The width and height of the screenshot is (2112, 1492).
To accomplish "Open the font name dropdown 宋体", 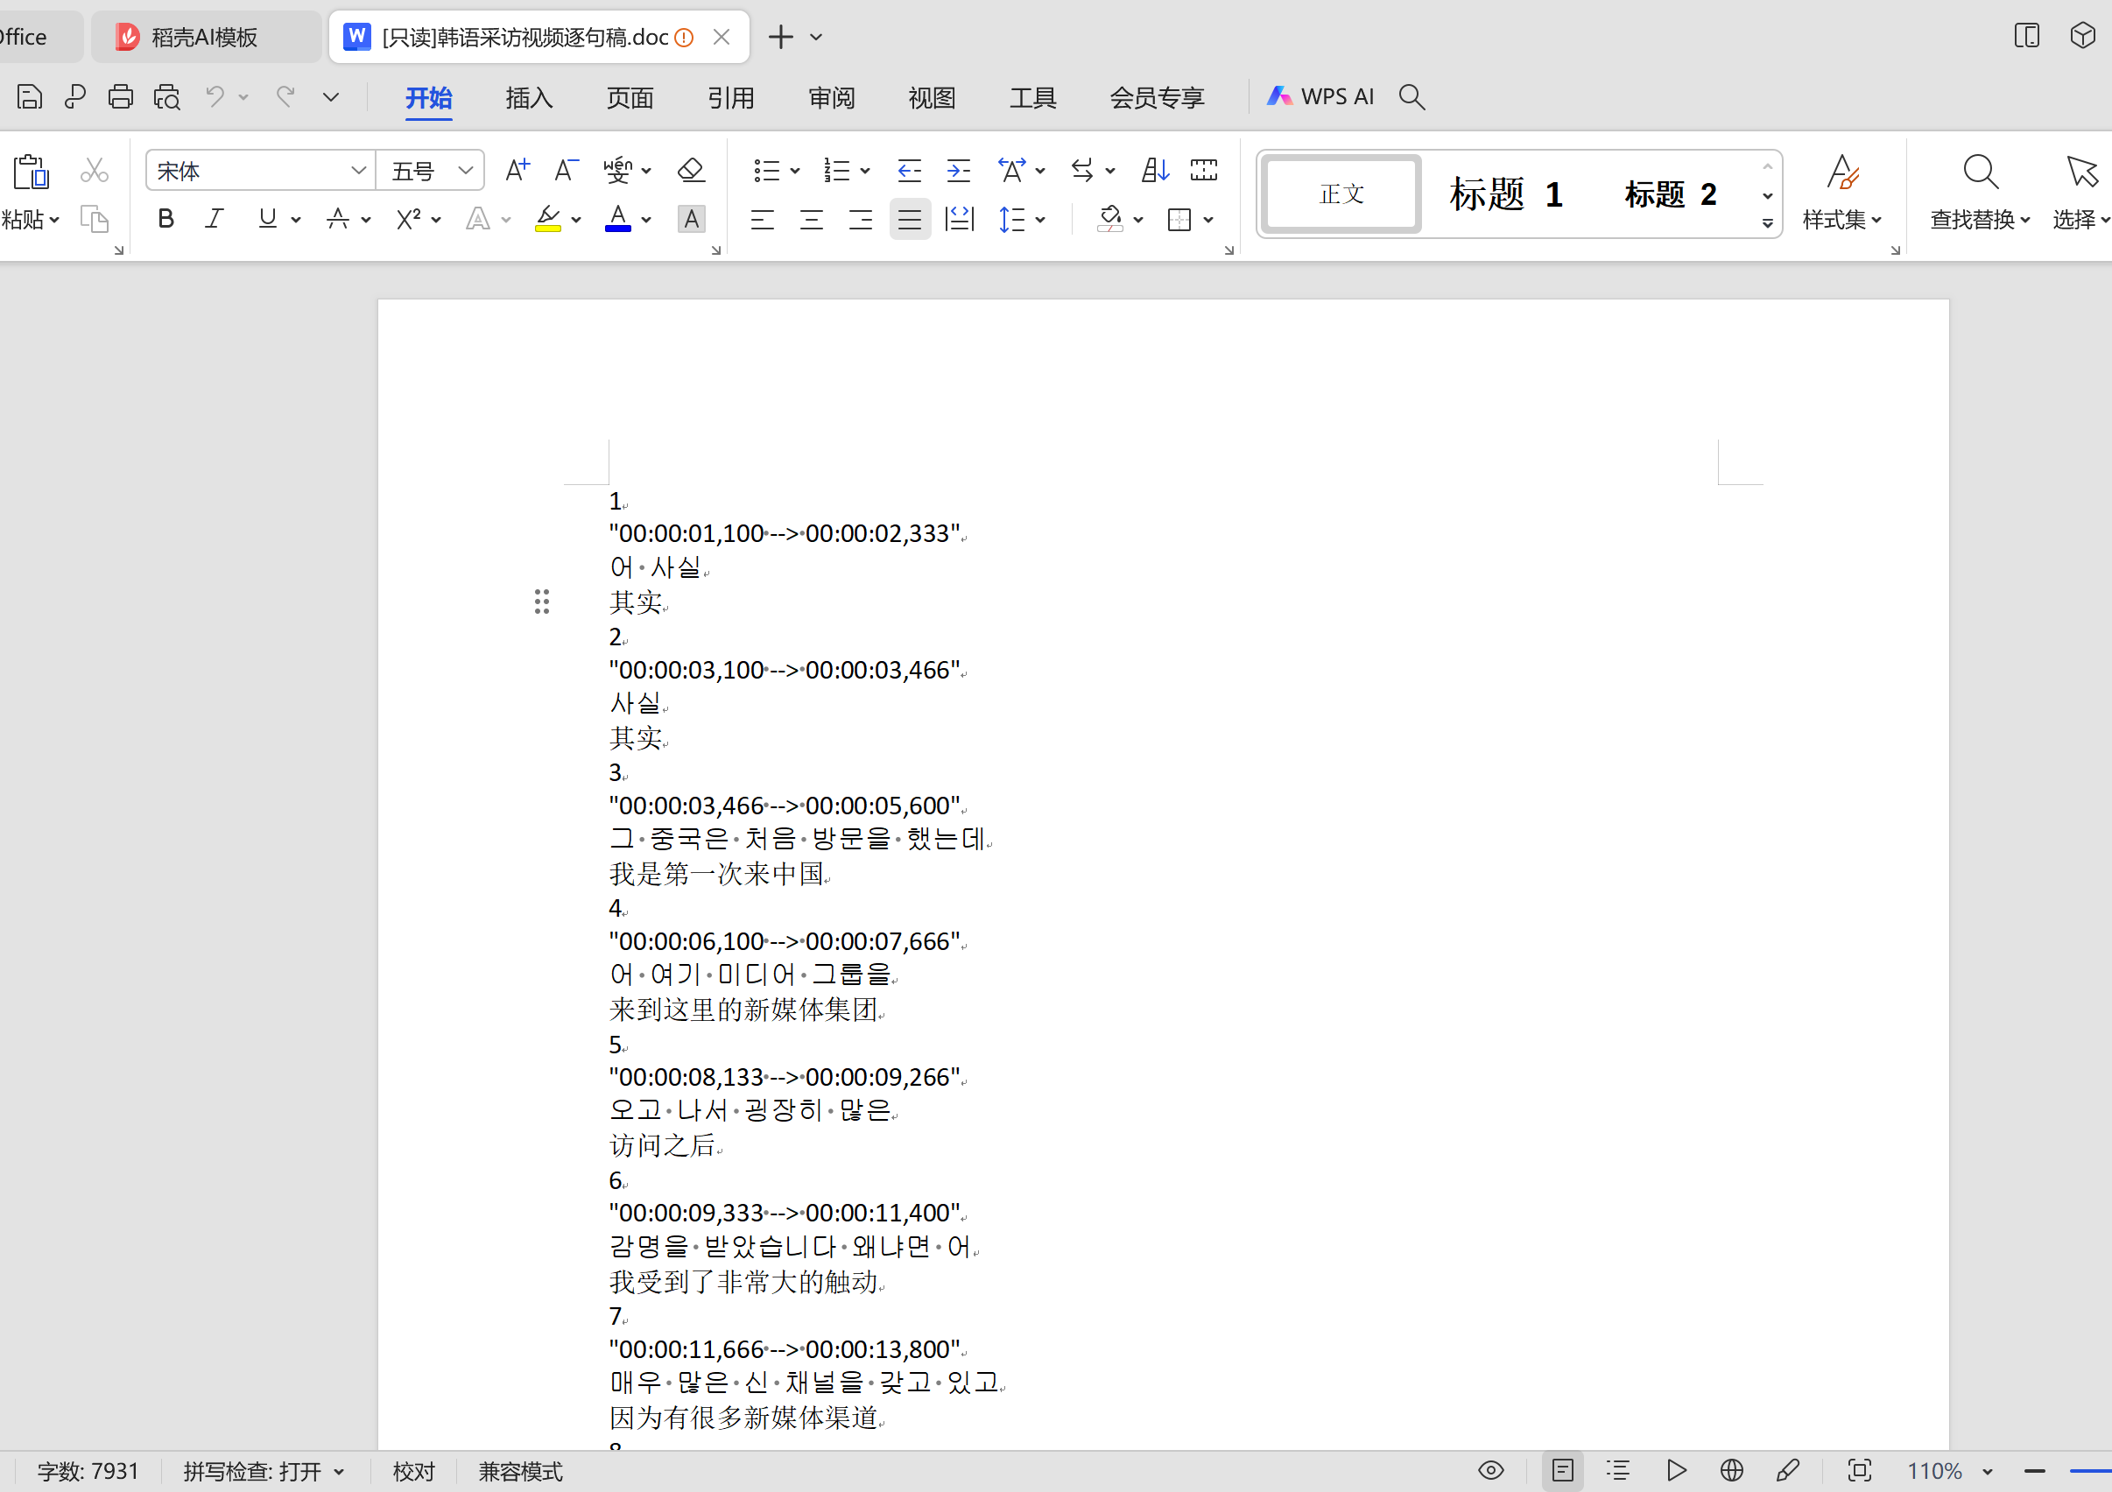I will (x=359, y=170).
